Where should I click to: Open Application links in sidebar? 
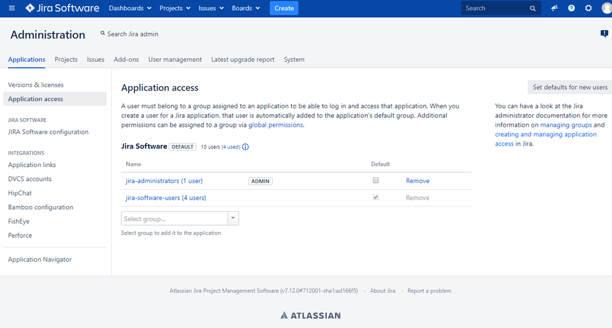pyautogui.click(x=32, y=165)
